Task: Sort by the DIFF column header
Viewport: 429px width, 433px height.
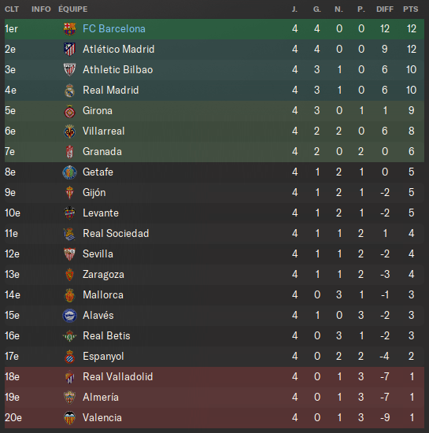Action: click(385, 9)
